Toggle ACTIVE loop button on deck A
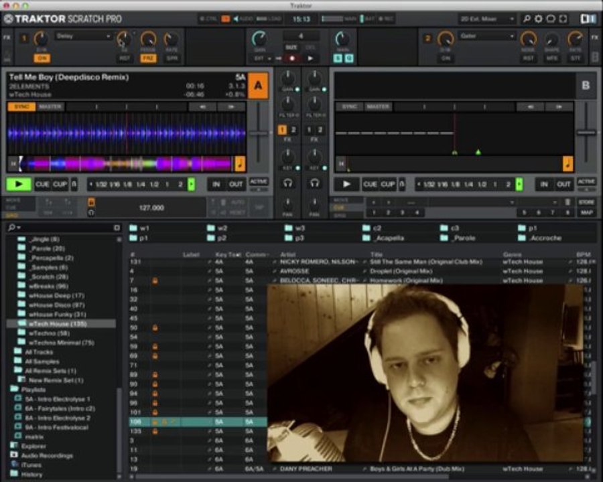 coord(259,181)
